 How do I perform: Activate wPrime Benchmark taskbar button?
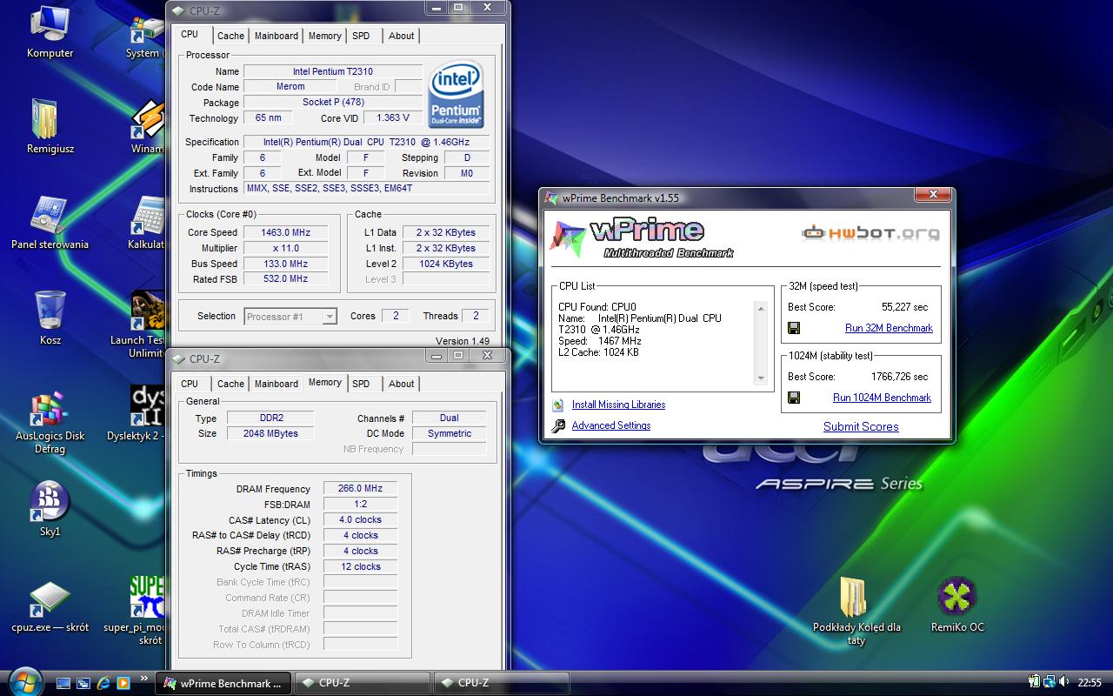pos(223,683)
